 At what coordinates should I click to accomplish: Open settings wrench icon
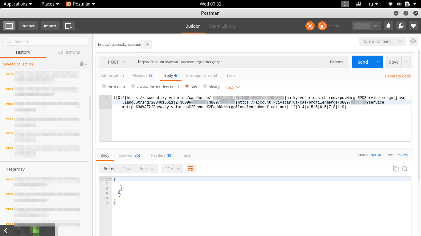(401, 26)
